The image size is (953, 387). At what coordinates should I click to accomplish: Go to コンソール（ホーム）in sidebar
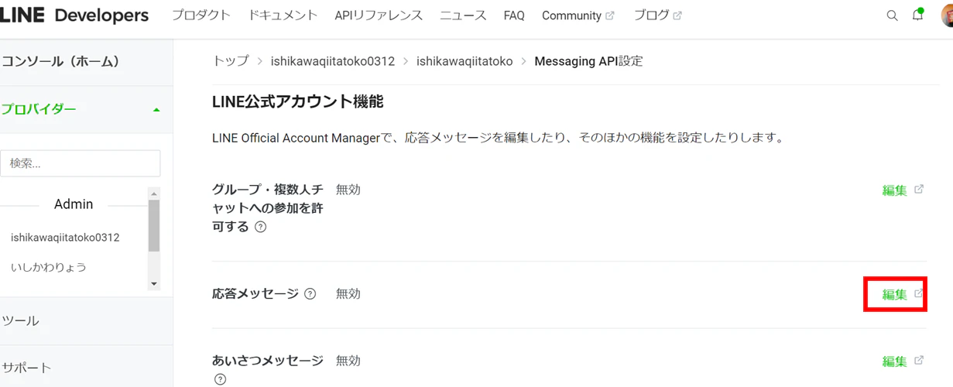(60, 62)
